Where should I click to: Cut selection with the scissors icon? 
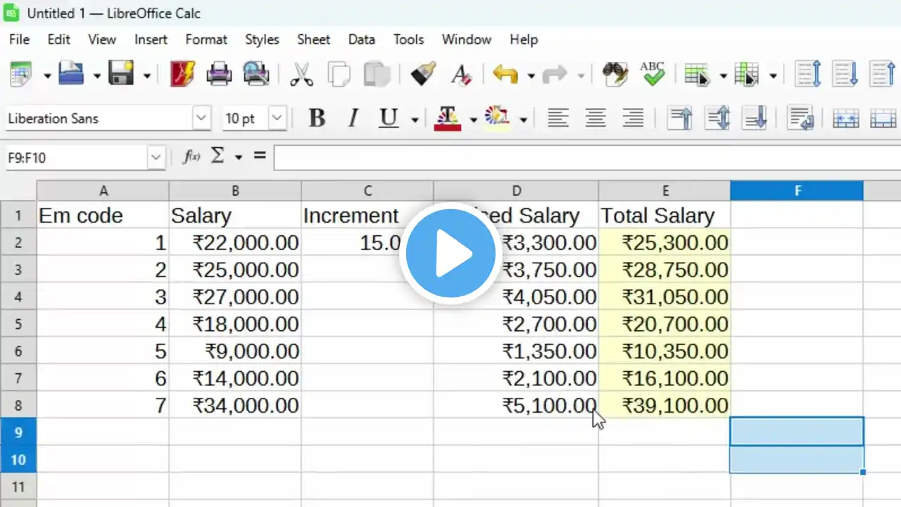(302, 74)
